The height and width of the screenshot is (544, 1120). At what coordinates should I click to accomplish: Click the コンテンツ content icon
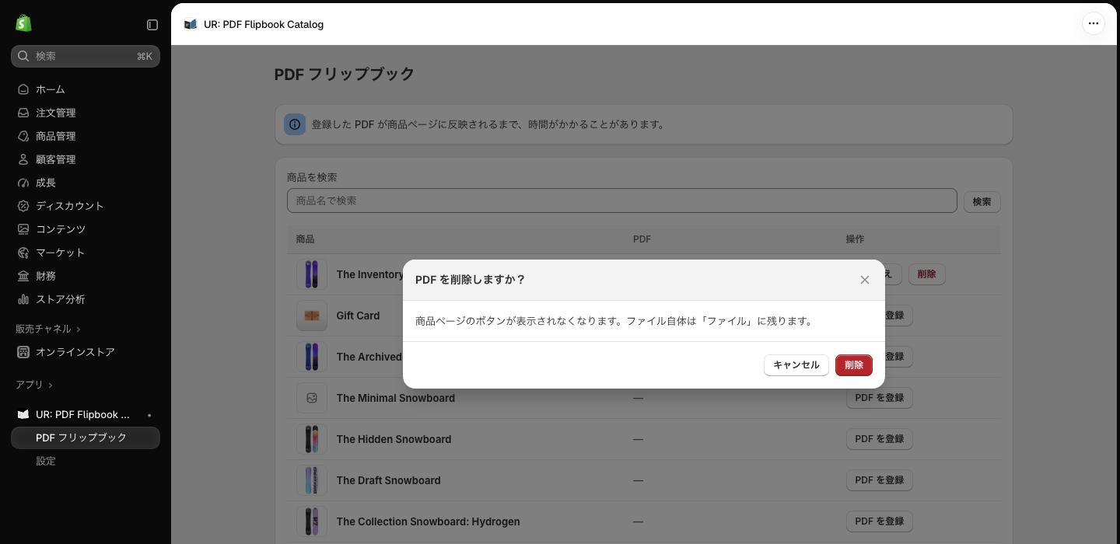(x=23, y=229)
